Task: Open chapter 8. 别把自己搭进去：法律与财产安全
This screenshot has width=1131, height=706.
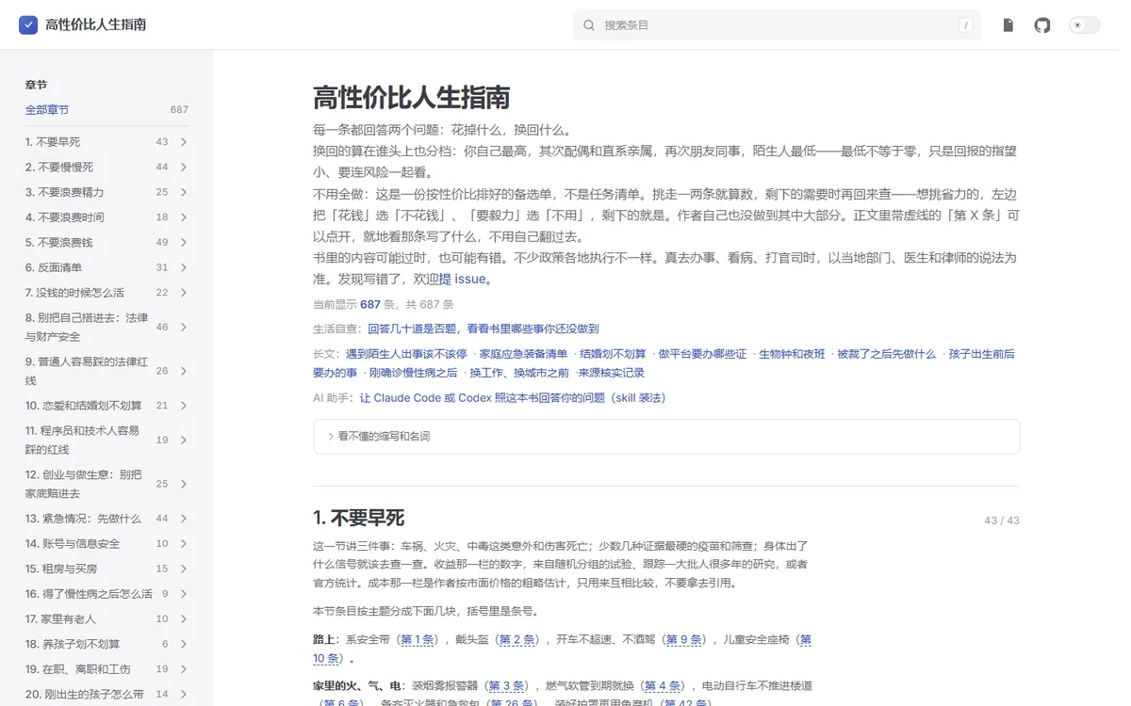Action: (87, 327)
